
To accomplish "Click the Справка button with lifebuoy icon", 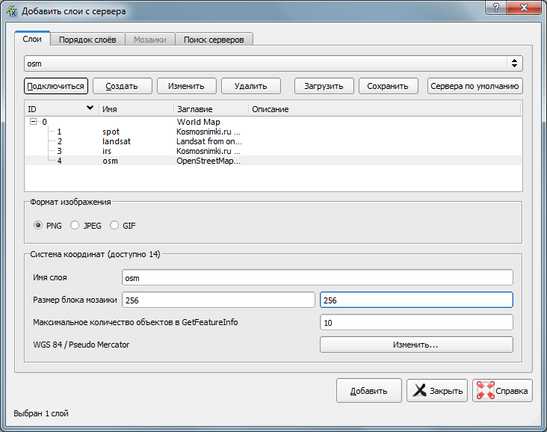I will (x=502, y=390).
